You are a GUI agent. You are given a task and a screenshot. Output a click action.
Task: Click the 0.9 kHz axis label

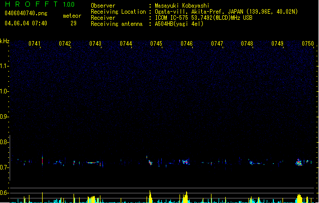[x=4, y=117]
